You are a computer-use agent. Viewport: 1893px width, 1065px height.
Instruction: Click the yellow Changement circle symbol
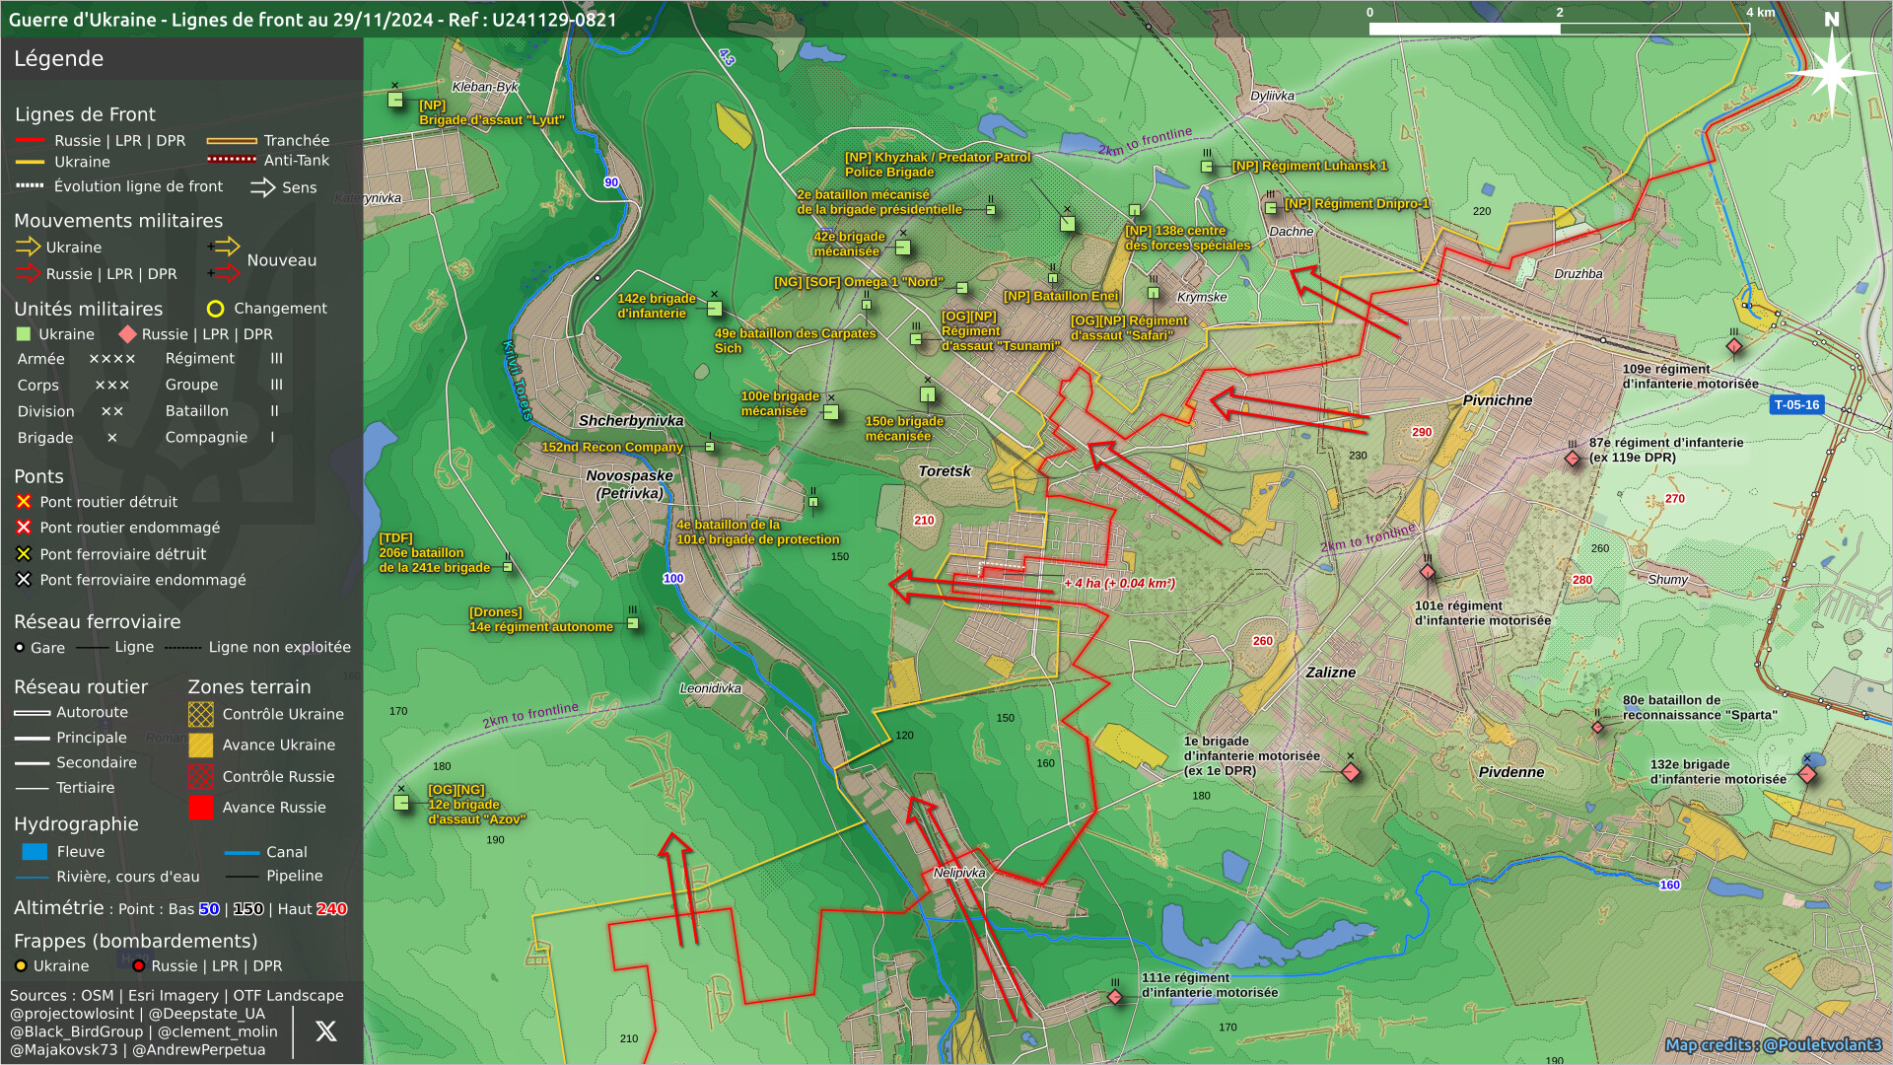(x=215, y=309)
